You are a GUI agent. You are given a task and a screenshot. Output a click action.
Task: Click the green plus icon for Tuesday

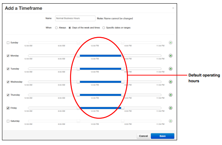pos(170,69)
